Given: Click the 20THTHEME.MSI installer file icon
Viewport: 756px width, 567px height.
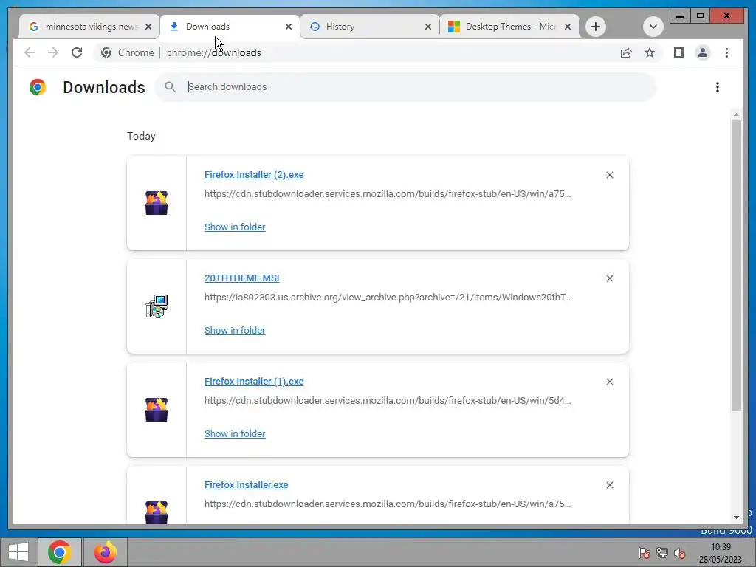Looking at the screenshot, I should (x=157, y=306).
